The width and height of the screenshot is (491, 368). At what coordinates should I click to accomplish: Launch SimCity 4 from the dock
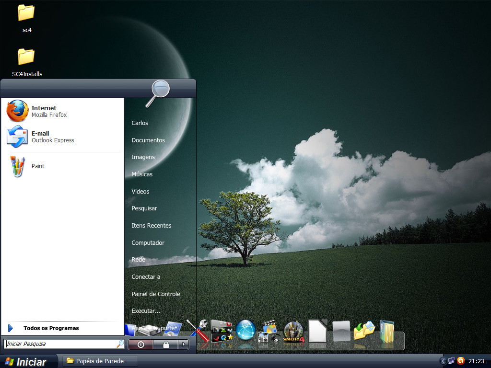294,332
